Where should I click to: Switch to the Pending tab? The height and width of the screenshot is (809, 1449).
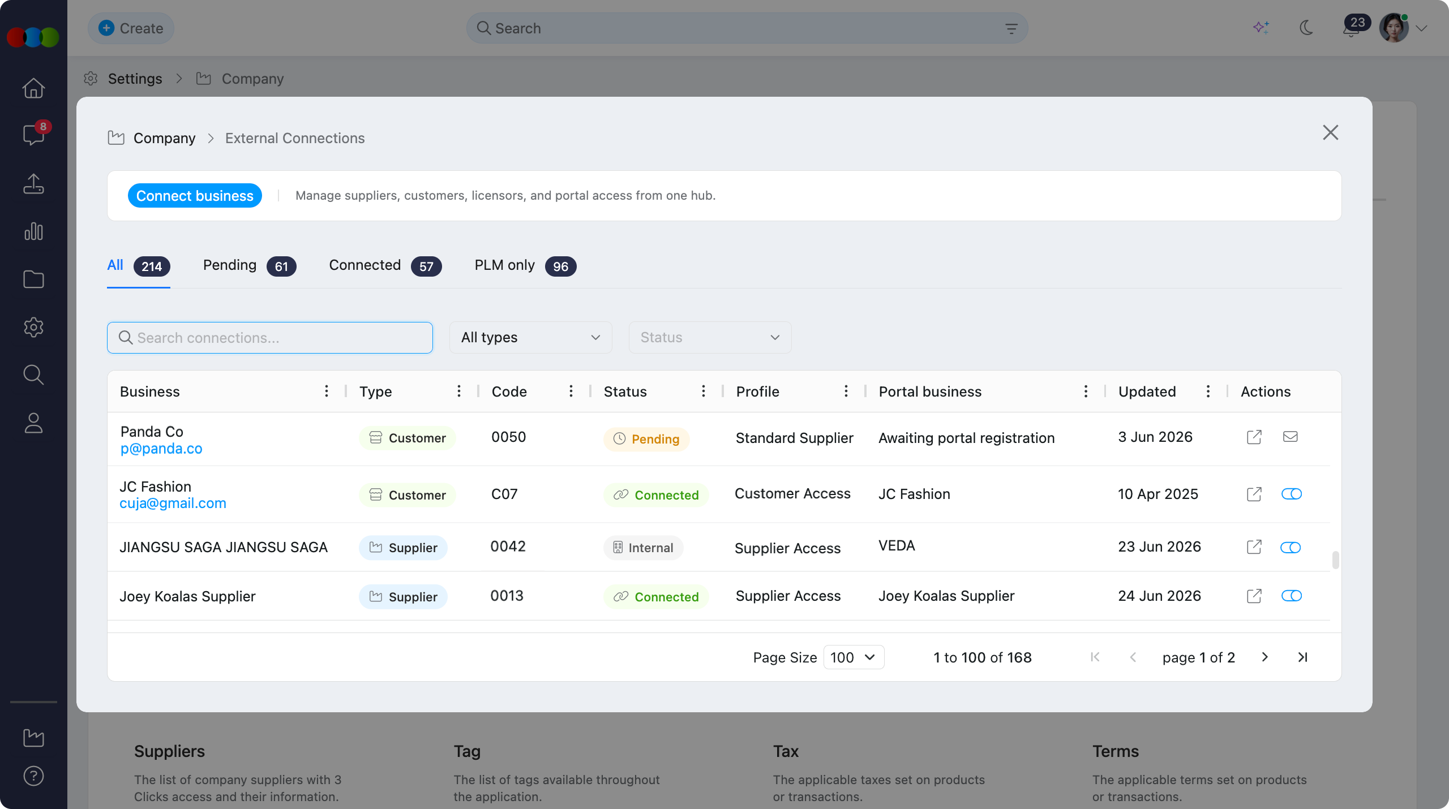point(249,266)
